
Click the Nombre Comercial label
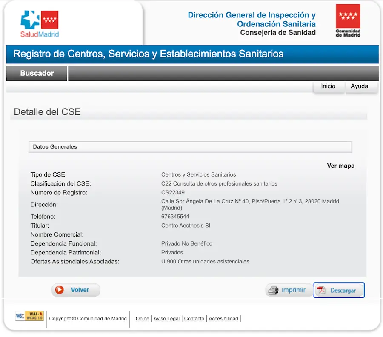point(57,234)
